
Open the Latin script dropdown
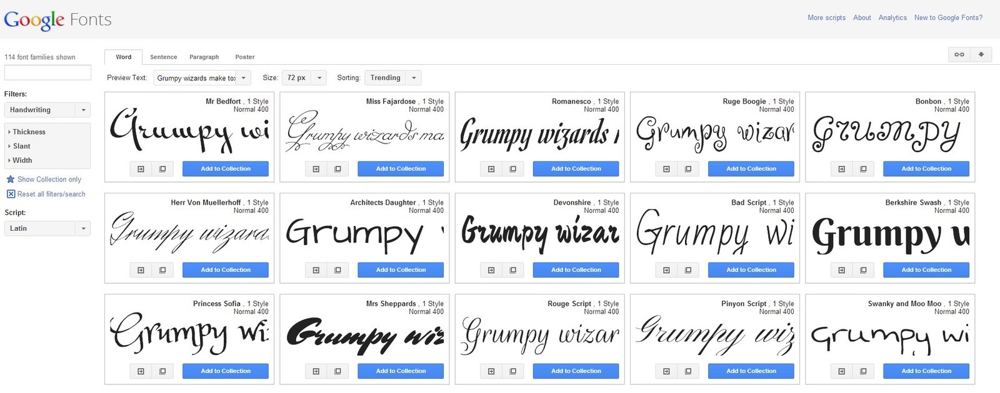coord(47,228)
